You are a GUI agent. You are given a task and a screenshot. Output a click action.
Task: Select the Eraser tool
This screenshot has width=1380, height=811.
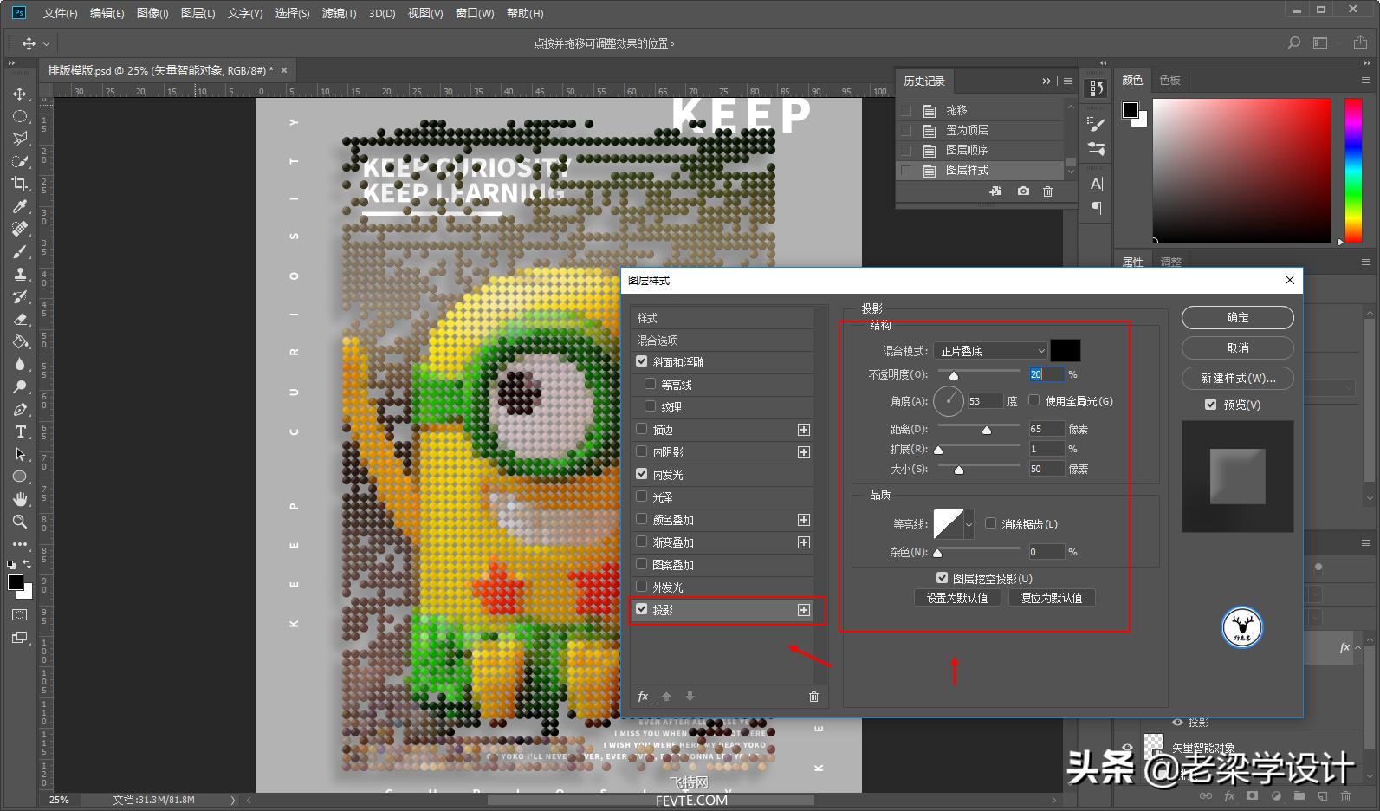click(20, 319)
